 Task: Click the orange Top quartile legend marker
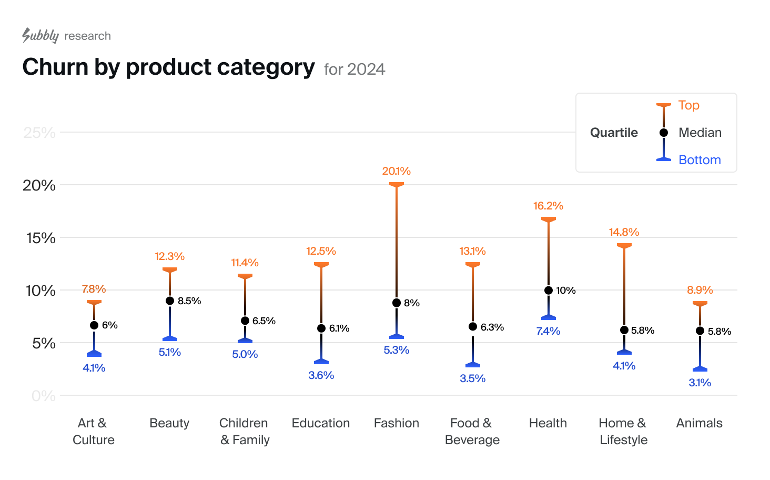(x=664, y=106)
